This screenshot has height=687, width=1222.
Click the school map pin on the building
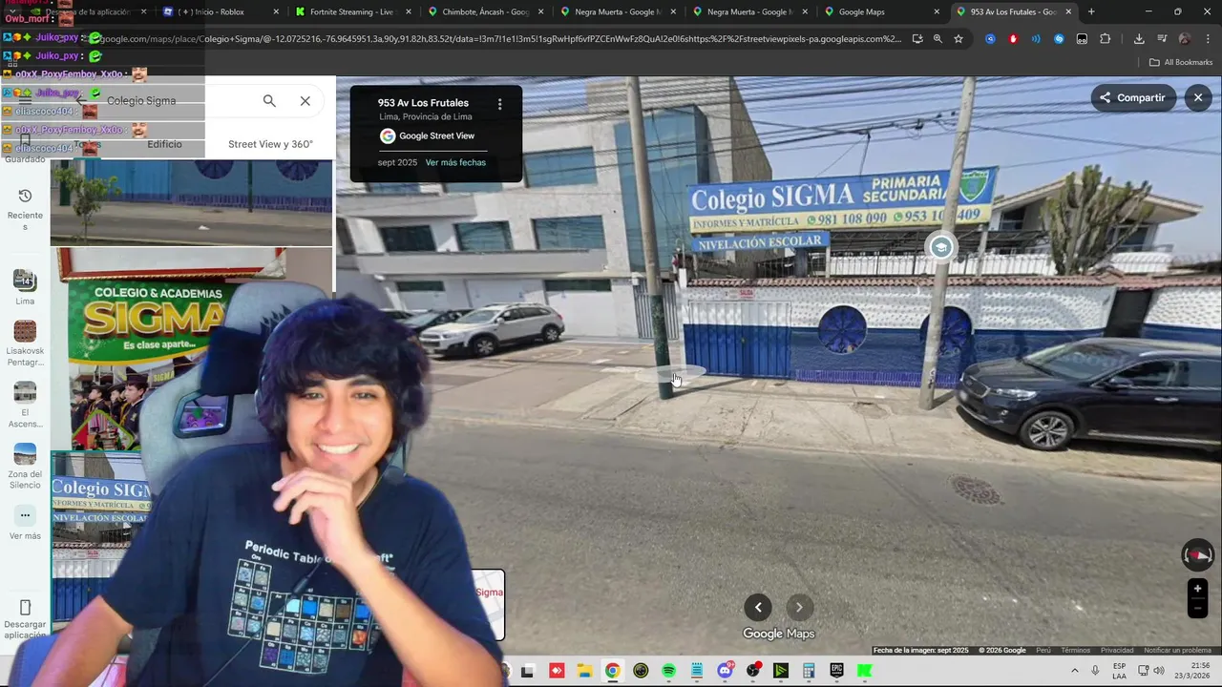[941, 247]
